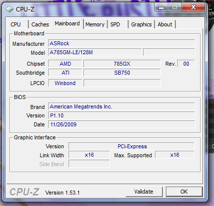The height and width of the screenshot is (206, 214).
Task: Click BIOS brand American Megatrends Inc.
Action: pos(122,106)
